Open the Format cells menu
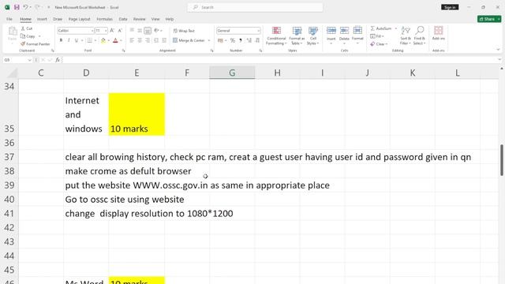Image resolution: width=505 pixels, height=284 pixels. click(357, 35)
